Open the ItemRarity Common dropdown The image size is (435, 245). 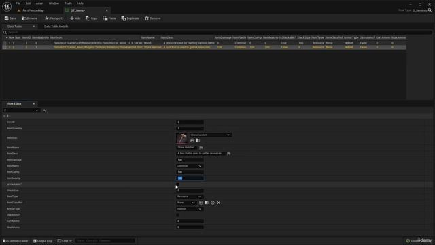(x=190, y=166)
